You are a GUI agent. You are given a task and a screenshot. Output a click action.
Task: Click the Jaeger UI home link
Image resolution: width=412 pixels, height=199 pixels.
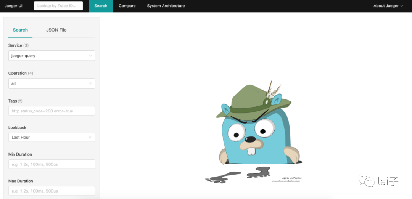pos(13,6)
